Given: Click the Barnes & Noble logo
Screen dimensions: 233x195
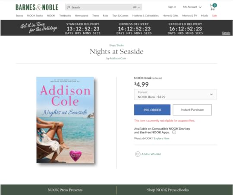Looking at the screenshot, I should point(37,7).
